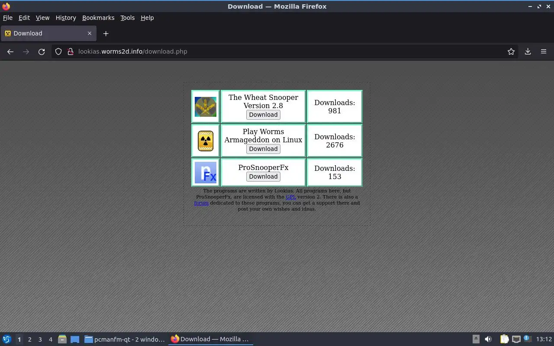
Task: Switch to workspace 1
Action: point(19,340)
